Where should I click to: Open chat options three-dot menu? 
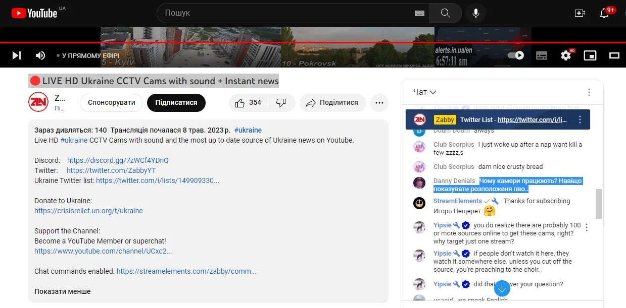coord(589,92)
